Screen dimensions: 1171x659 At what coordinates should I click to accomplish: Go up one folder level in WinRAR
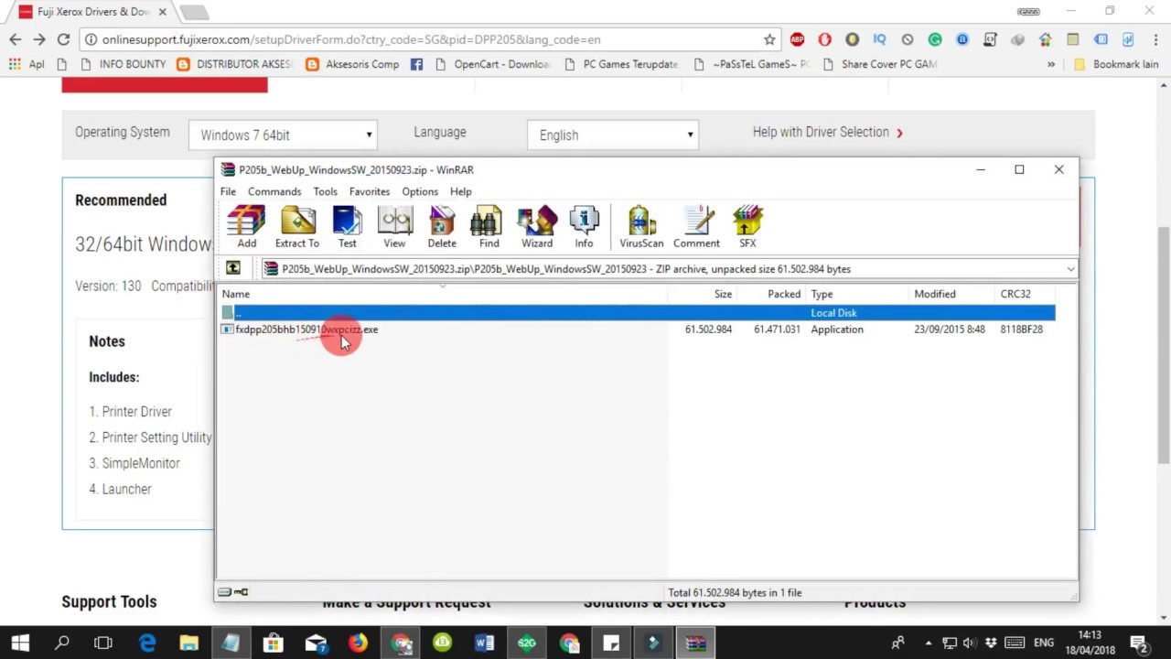pos(233,268)
